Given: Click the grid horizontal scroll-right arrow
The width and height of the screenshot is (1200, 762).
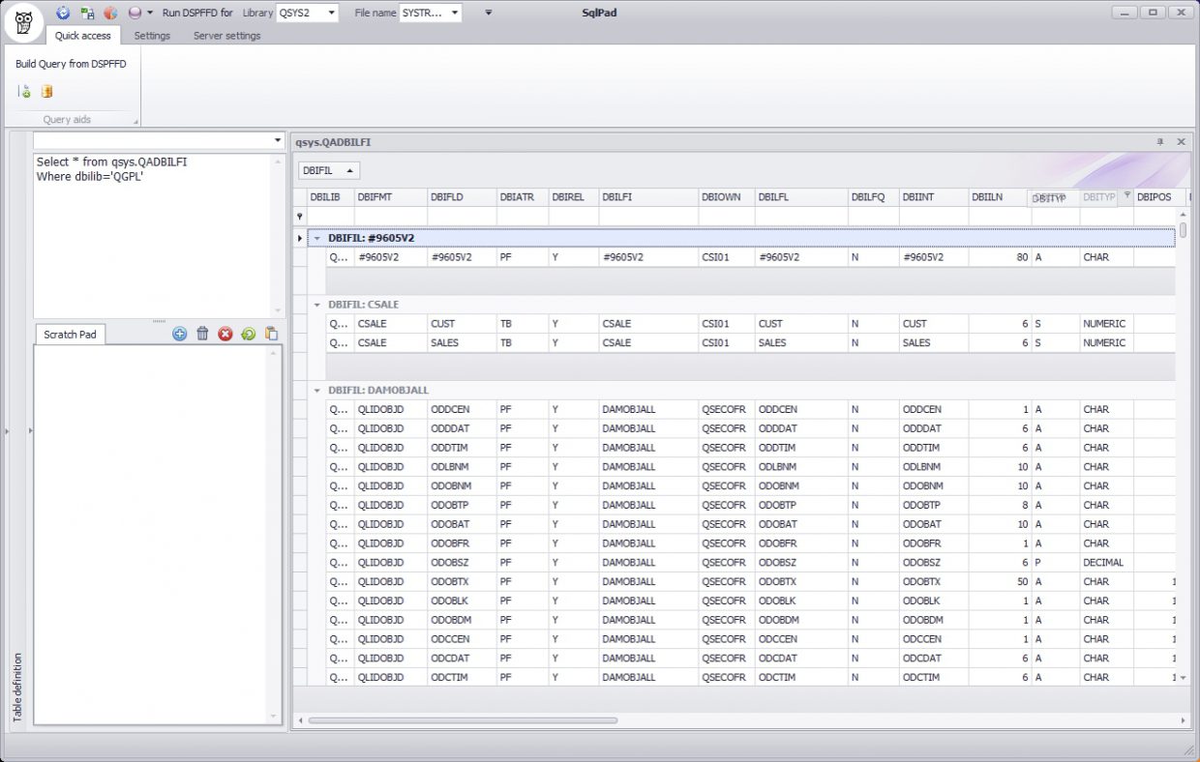Looking at the screenshot, I should (1183, 720).
